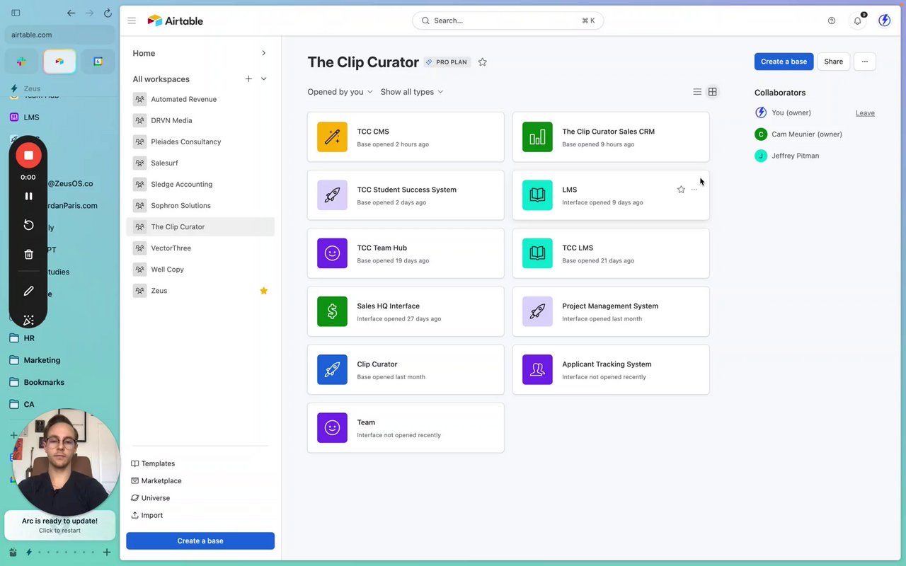The height and width of the screenshot is (566, 906).
Task: Open the Marketing folder in Arc sidebar
Action: [42, 360]
